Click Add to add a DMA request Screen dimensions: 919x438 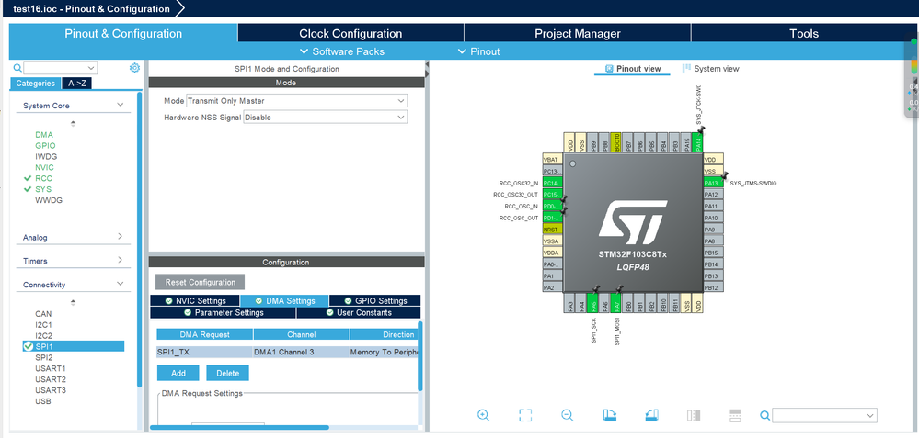tap(178, 373)
